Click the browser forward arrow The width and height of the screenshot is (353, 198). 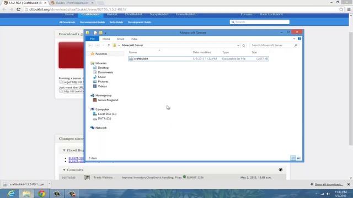tap(11, 9)
